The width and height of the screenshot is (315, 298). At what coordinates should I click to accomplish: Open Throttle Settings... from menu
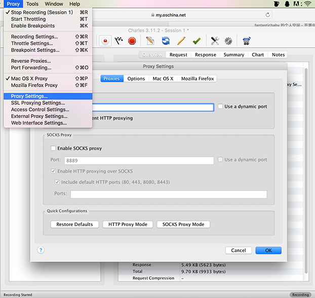[x=48, y=43]
